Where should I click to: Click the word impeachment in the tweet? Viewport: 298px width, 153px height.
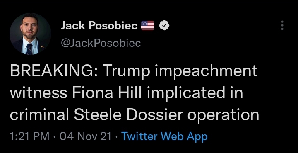[206, 71]
